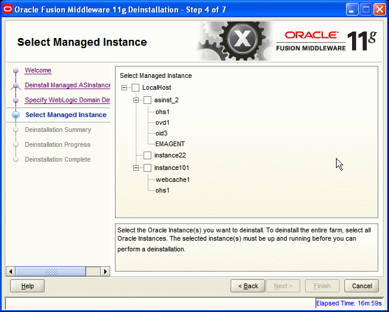Collapse the asinst_2 tree node
The height and width of the screenshot is (312, 389).
tap(136, 100)
